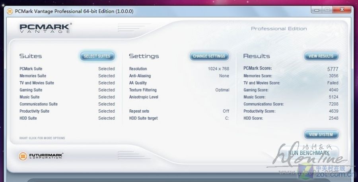Click the Gaming Suite entry

tap(67, 90)
